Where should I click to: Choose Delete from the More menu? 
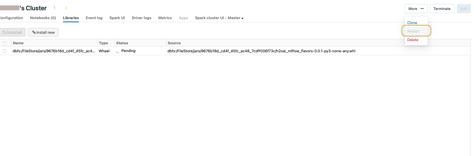click(x=413, y=40)
